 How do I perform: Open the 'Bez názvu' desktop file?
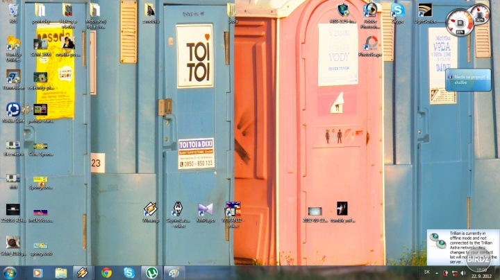[13, 148]
